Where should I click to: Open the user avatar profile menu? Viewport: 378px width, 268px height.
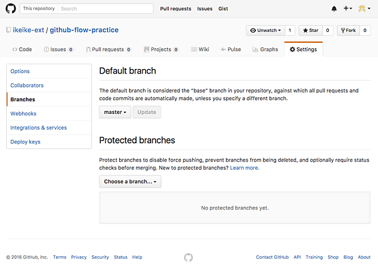click(364, 9)
